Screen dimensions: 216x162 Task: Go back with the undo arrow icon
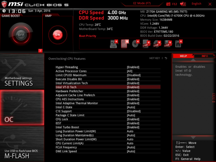166,58
